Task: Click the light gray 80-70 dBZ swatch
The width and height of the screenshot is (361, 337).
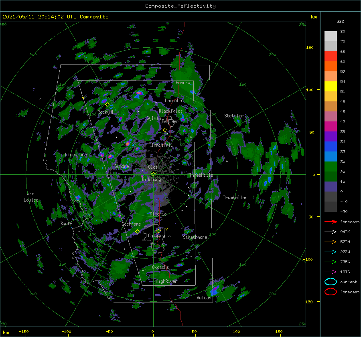Action: pos(331,36)
